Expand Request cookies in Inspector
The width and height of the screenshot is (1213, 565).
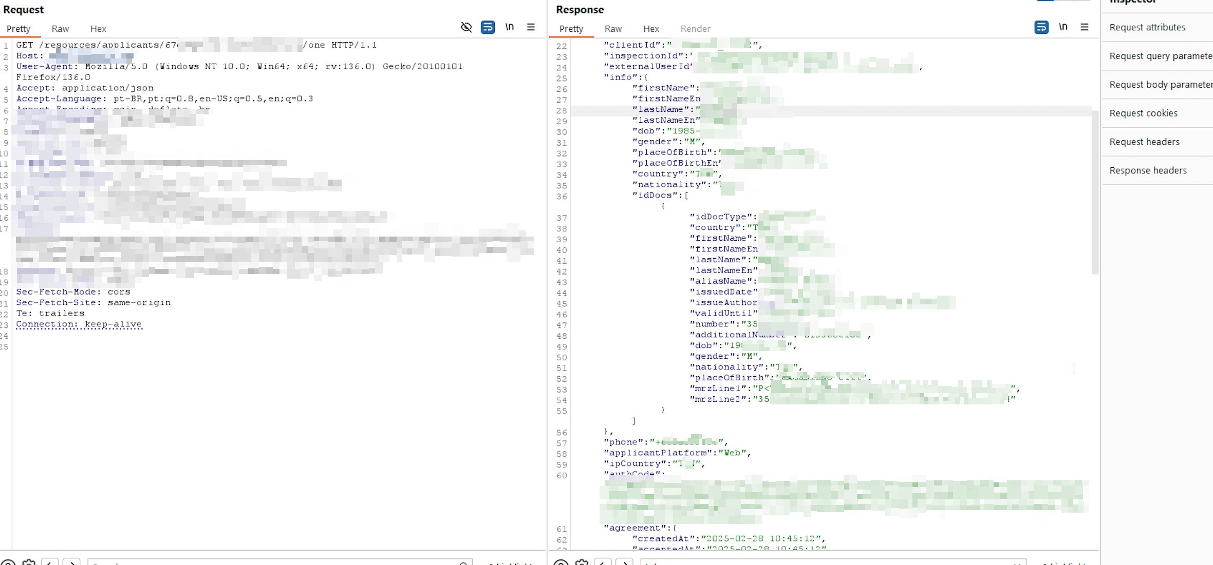click(1143, 113)
